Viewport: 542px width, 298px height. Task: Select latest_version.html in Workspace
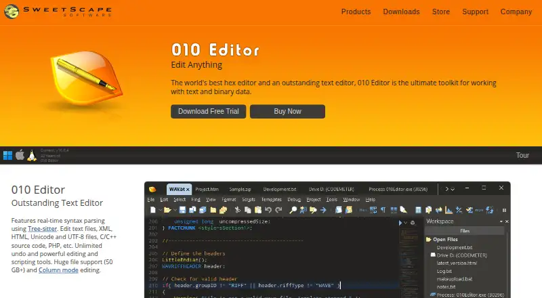(x=457, y=263)
